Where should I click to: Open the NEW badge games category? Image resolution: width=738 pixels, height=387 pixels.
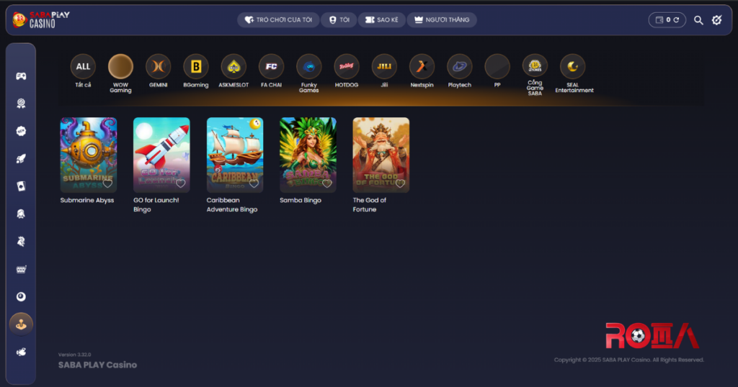(x=21, y=131)
